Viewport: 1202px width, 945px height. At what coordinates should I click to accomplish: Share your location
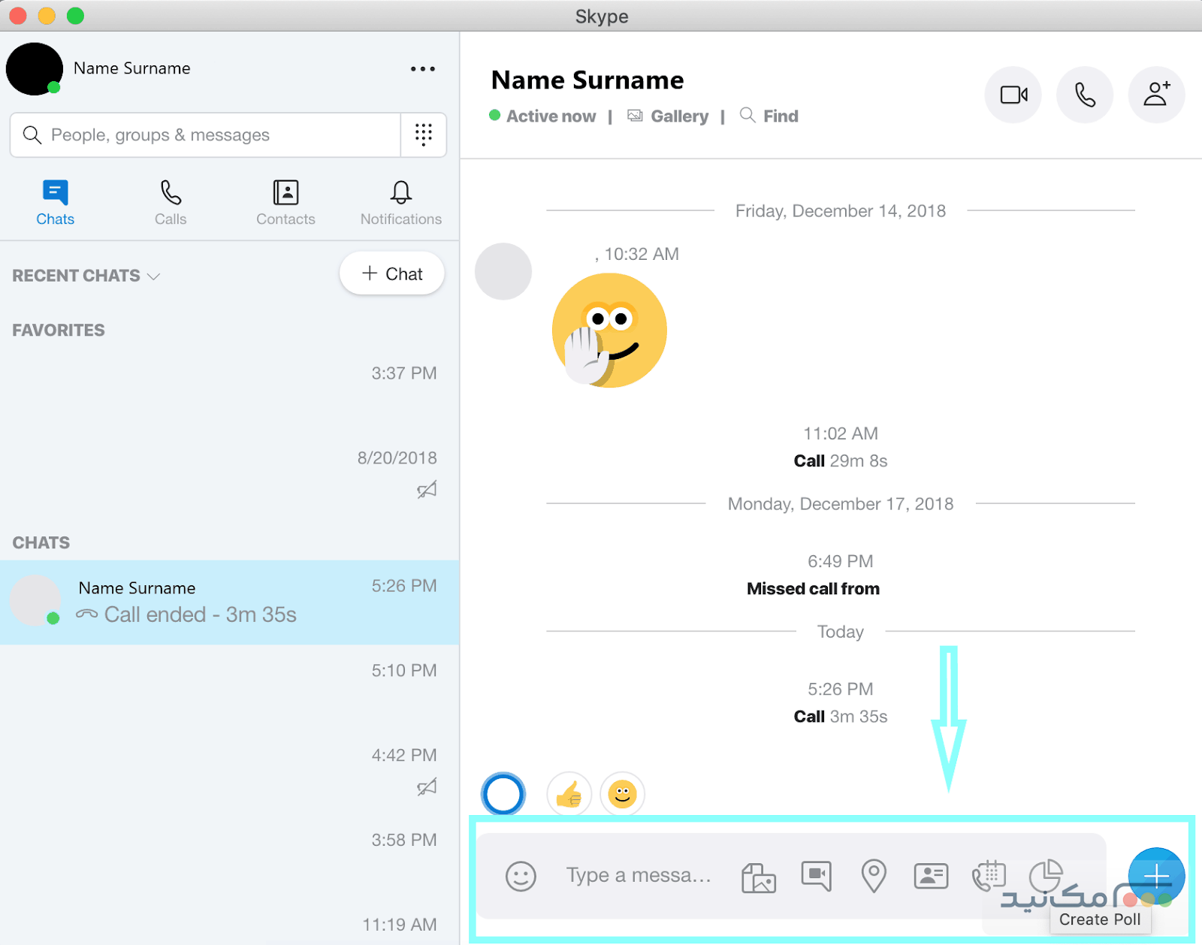click(x=872, y=875)
